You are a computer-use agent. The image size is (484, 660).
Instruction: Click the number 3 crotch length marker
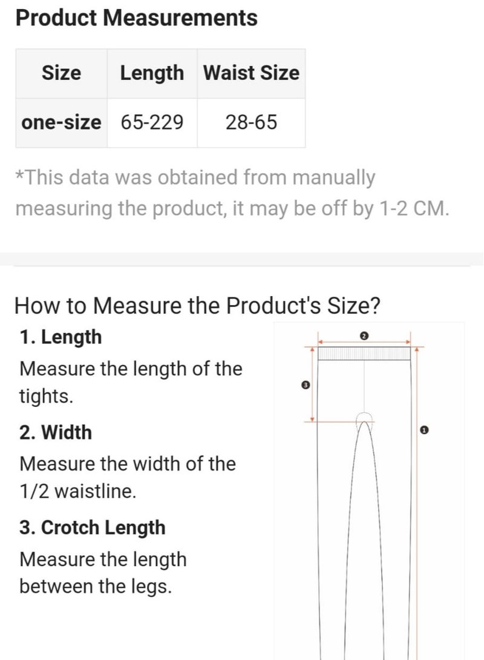pos(305,385)
